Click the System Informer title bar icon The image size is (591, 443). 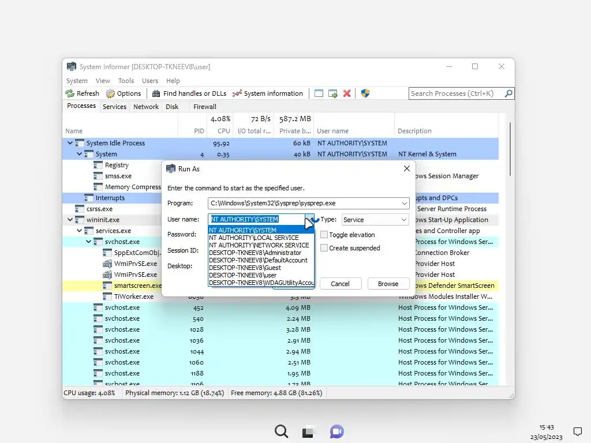pos(71,67)
